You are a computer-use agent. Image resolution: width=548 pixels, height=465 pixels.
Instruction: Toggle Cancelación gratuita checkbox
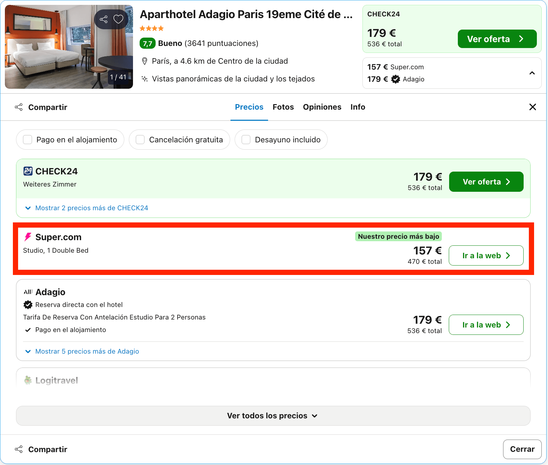click(140, 140)
